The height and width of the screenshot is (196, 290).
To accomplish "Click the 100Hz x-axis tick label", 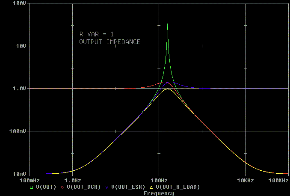I will (159, 181).
